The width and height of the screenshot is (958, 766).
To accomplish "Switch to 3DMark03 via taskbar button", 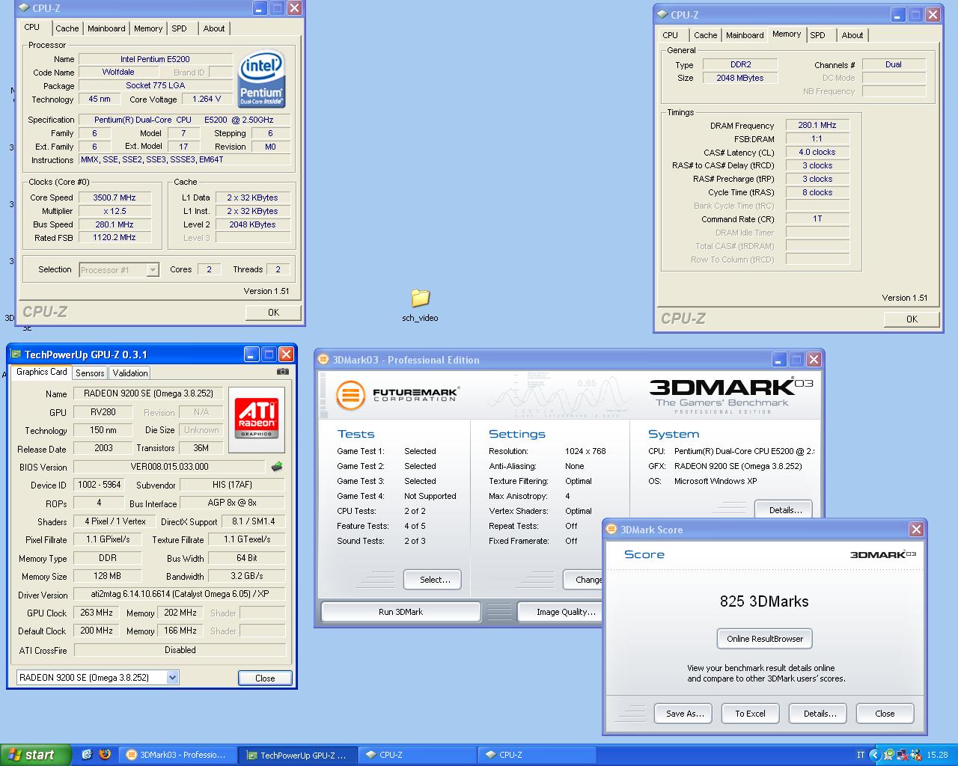I will click(x=178, y=755).
